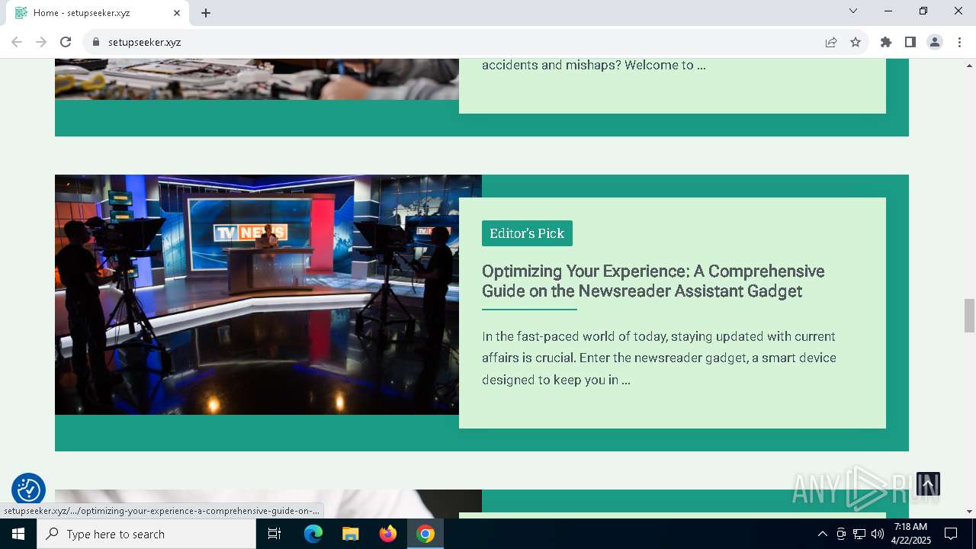The height and width of the screenshot is (549, 976).
Task: Click the 'accidents and mishaps' excerpt text
Action: [x=593, y=65]
